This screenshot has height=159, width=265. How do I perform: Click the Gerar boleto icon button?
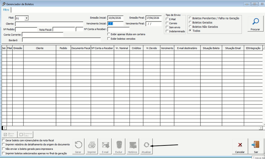pyautogui.click(x=78, y=146)
